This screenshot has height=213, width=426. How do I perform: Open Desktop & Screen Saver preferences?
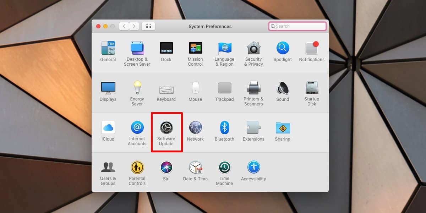137,54
